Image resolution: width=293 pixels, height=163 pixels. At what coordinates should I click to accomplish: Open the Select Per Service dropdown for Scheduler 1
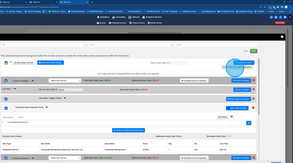tap(65, 81)
